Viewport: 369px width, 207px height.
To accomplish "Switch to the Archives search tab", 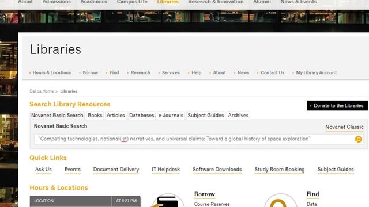I will (x=238, y=116).
